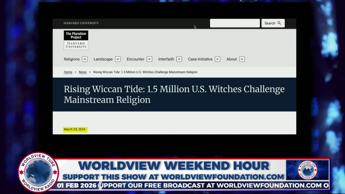The width and height of the screenshot is (345, 194).
Task: Click the Worldview Weekend Hour banner title
Action: (x=174, y=166)
